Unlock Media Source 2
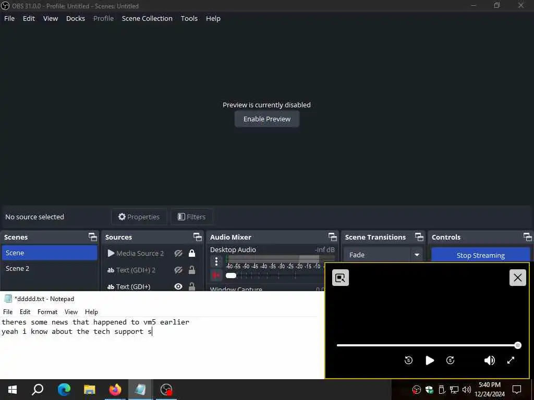 coord(192,253)
